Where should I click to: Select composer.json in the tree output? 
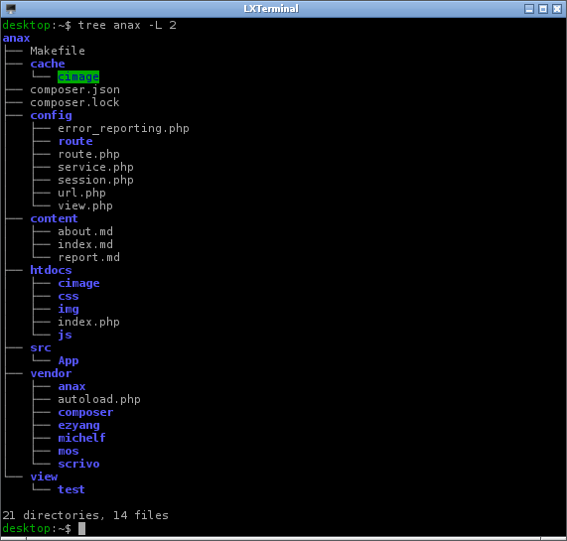pyautogui.click(x=74, y=90)
